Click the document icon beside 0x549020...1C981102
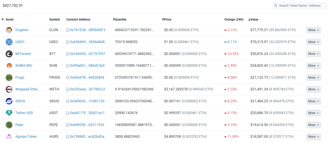Viewport: 329px width, 143px height. pos(67,101)
